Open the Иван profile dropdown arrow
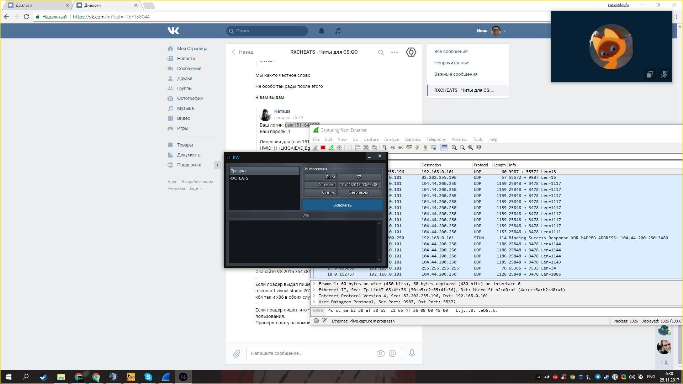This screenshot has width=683, height=384. point(505,31)
